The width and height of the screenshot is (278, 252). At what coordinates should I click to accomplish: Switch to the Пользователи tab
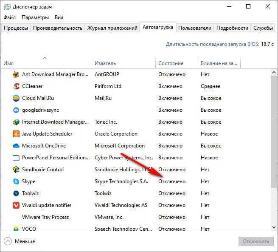(x=195, y=28)
